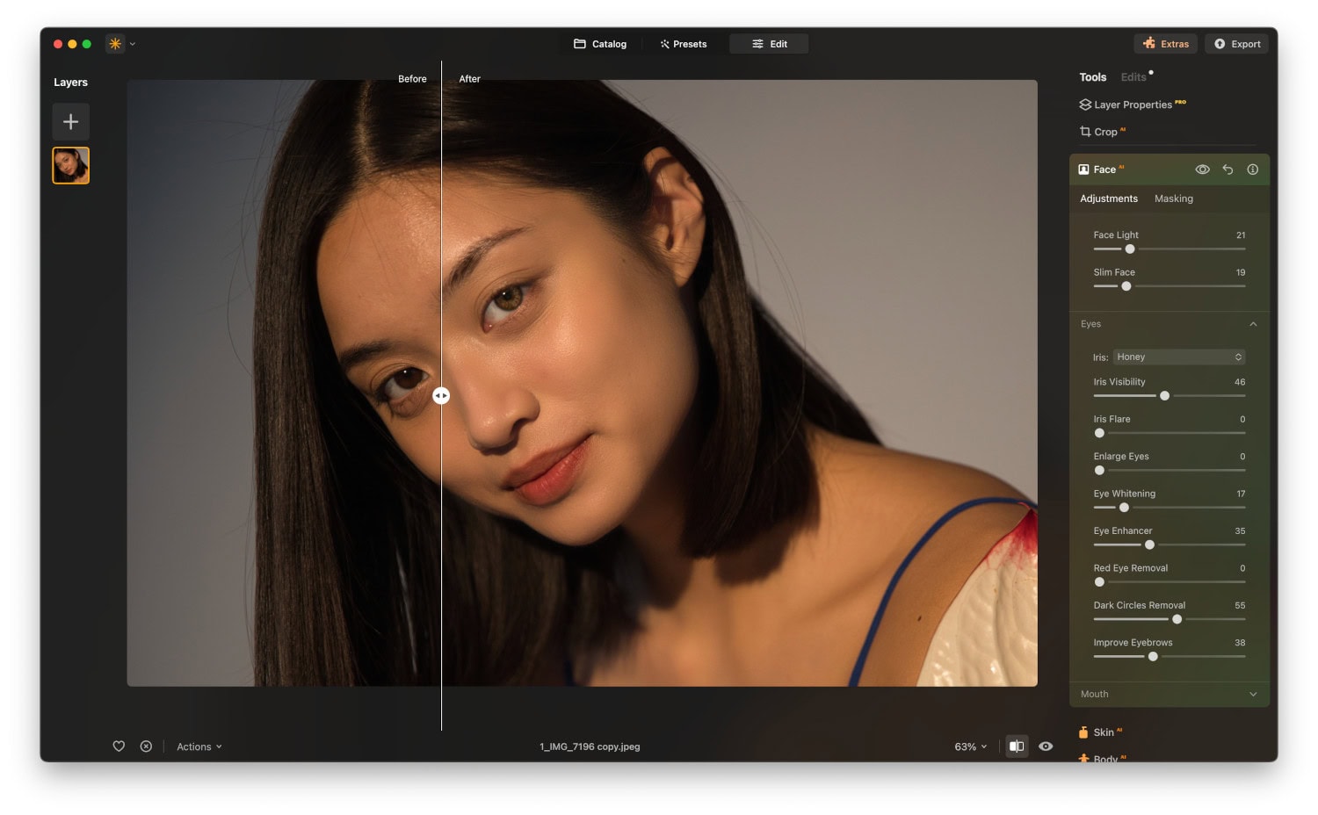
Task: Toggle the quick preview eye at bottom right
Action: pos(1046,746)
